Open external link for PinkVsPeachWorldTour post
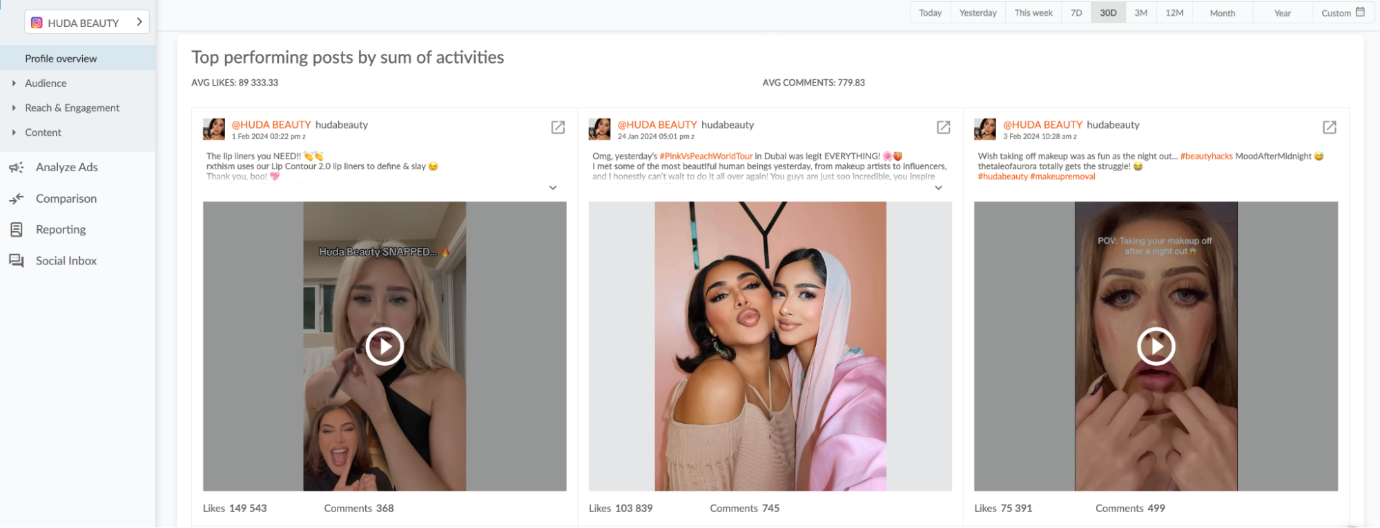 pos(943,128)
